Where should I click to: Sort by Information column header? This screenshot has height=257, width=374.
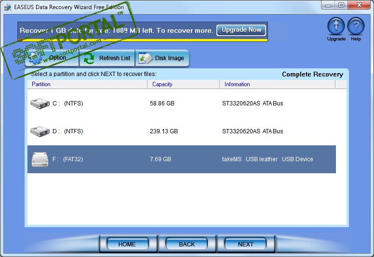click(278, 84)
